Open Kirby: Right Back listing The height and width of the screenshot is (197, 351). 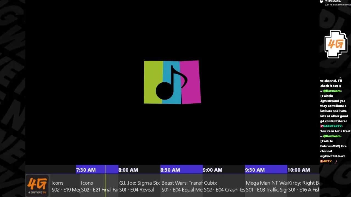click(x=303, y=186)
